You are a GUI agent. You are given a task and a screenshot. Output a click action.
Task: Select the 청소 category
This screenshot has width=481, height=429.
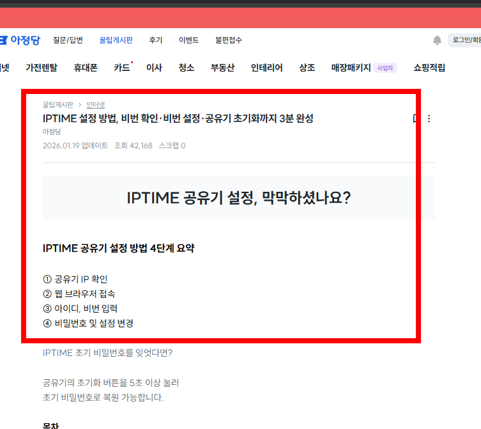(x=186, y=68)
